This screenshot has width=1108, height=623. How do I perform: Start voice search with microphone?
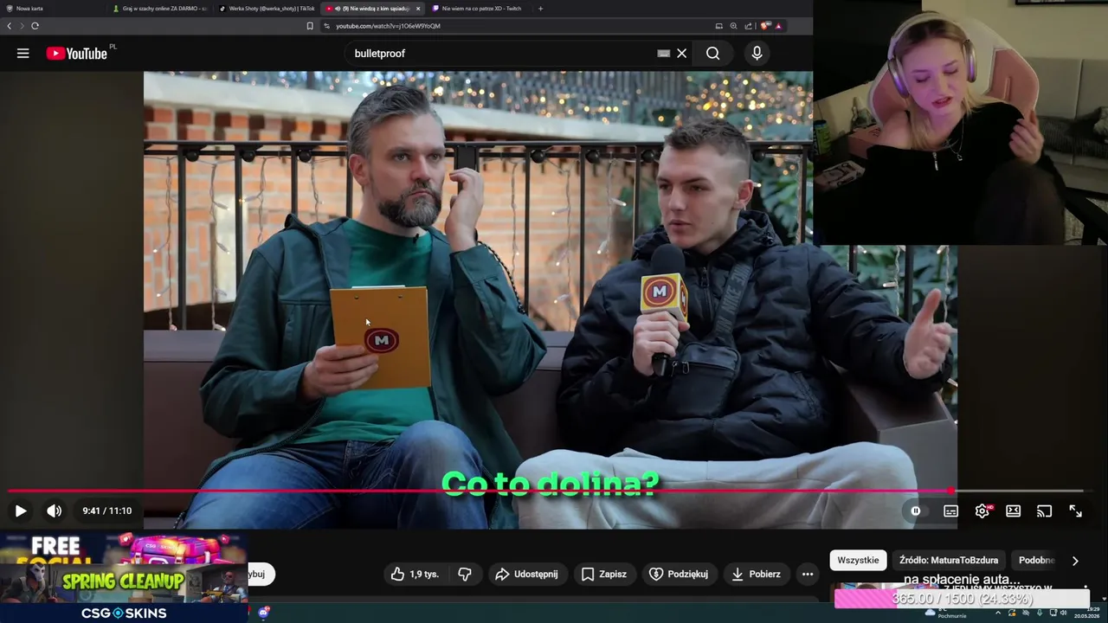click(x=757, y=54)
